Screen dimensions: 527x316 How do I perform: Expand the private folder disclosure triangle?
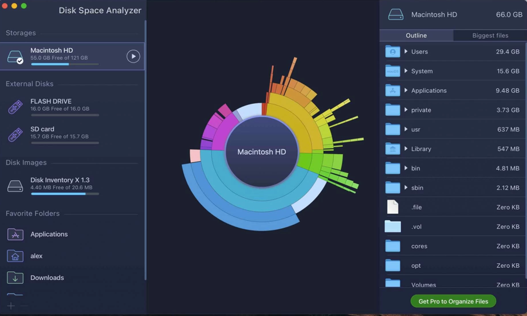406,110
